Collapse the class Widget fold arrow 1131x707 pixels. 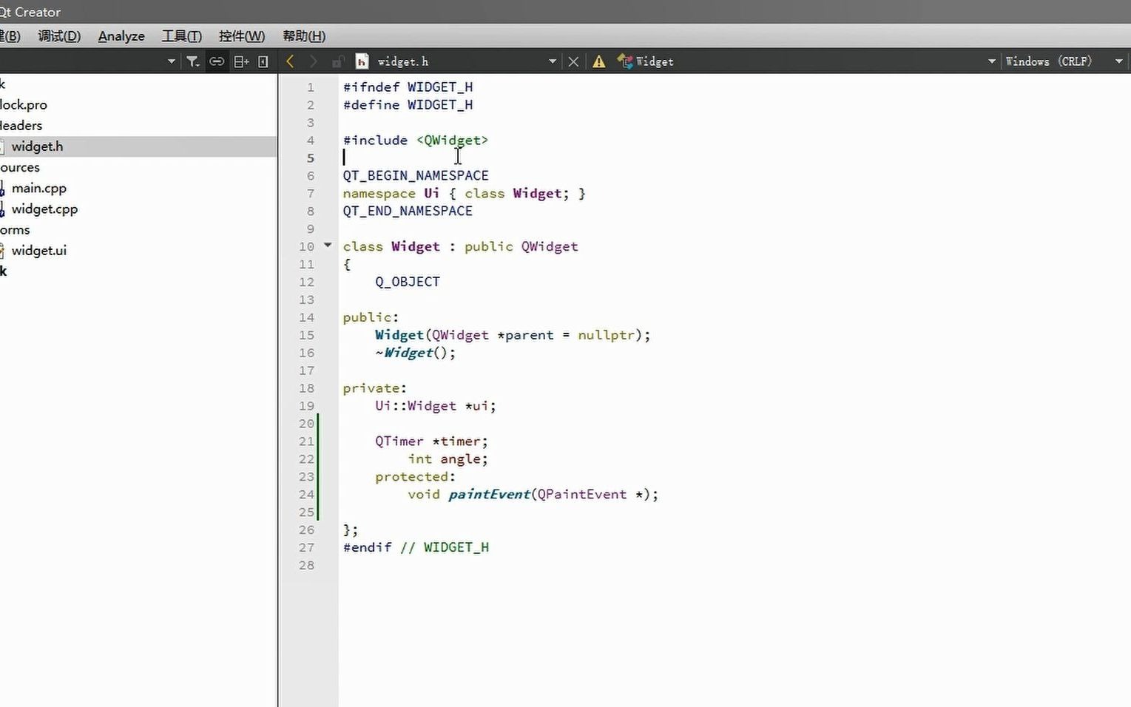328,245
